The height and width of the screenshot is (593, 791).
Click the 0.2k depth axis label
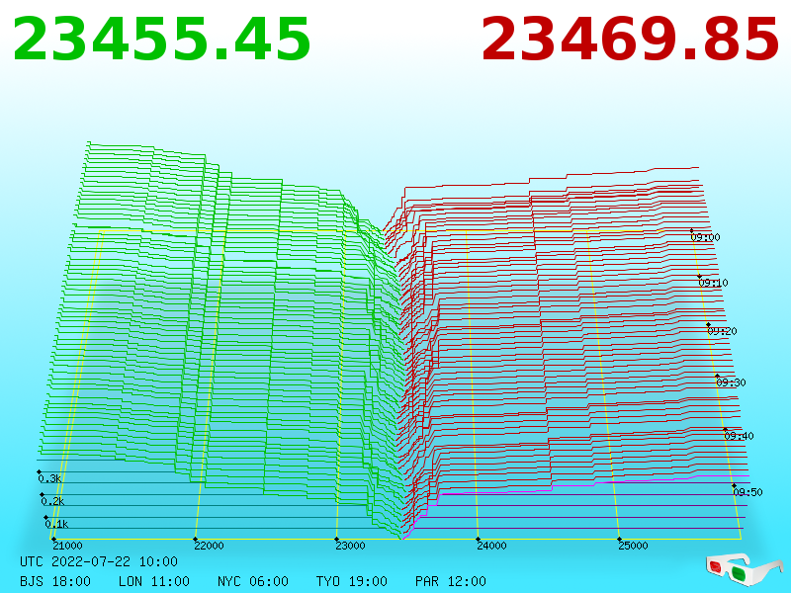(x=52, y=501)
